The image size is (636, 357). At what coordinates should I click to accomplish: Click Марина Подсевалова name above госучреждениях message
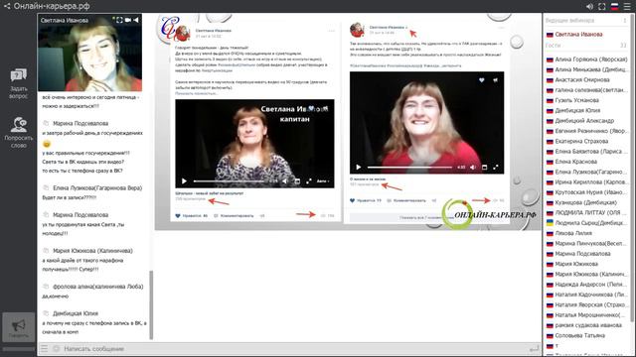coord(80,123)
